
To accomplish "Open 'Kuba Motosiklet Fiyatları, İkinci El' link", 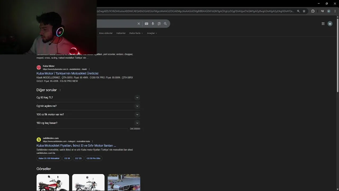I will coord(76,146).
